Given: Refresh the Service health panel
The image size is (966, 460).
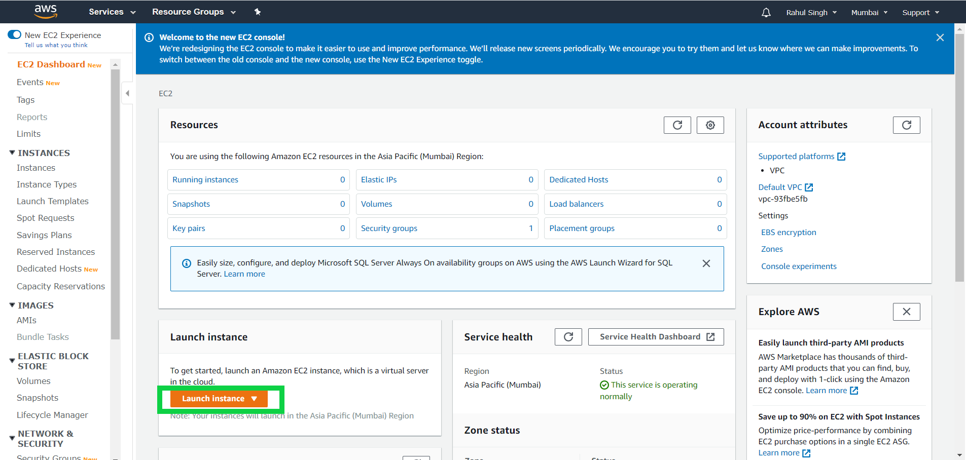Looking at the screenshot, I should point(568,336).
